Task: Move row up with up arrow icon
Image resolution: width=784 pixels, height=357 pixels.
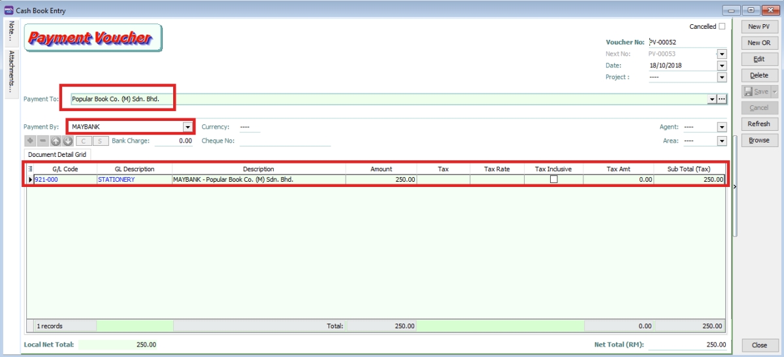Action: click(56, 141)
